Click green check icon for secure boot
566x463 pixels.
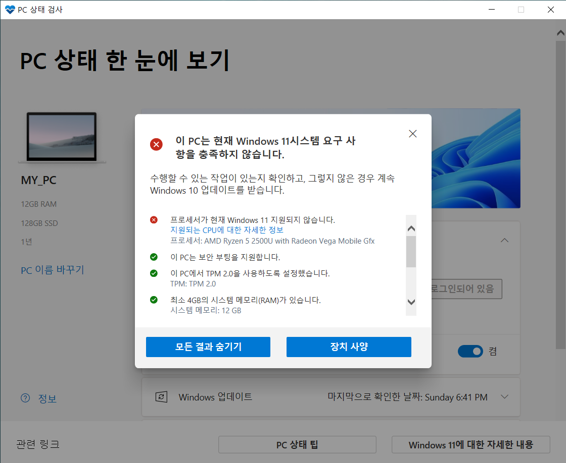pos(154,257)
